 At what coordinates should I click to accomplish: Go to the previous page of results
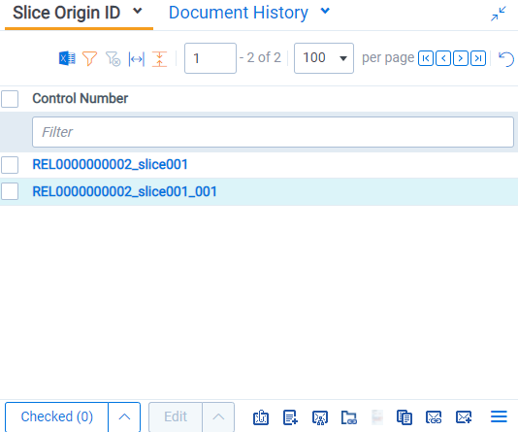click(443, 58)
